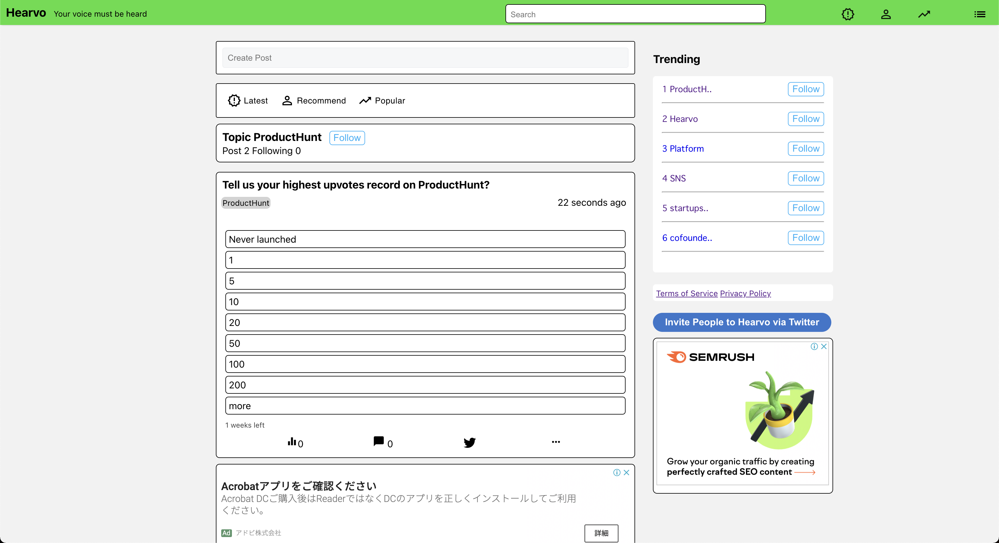This screenshot has width=999, height=543.
Task: Open comments via speech bubble icon
Action: (x=378, y=441)
